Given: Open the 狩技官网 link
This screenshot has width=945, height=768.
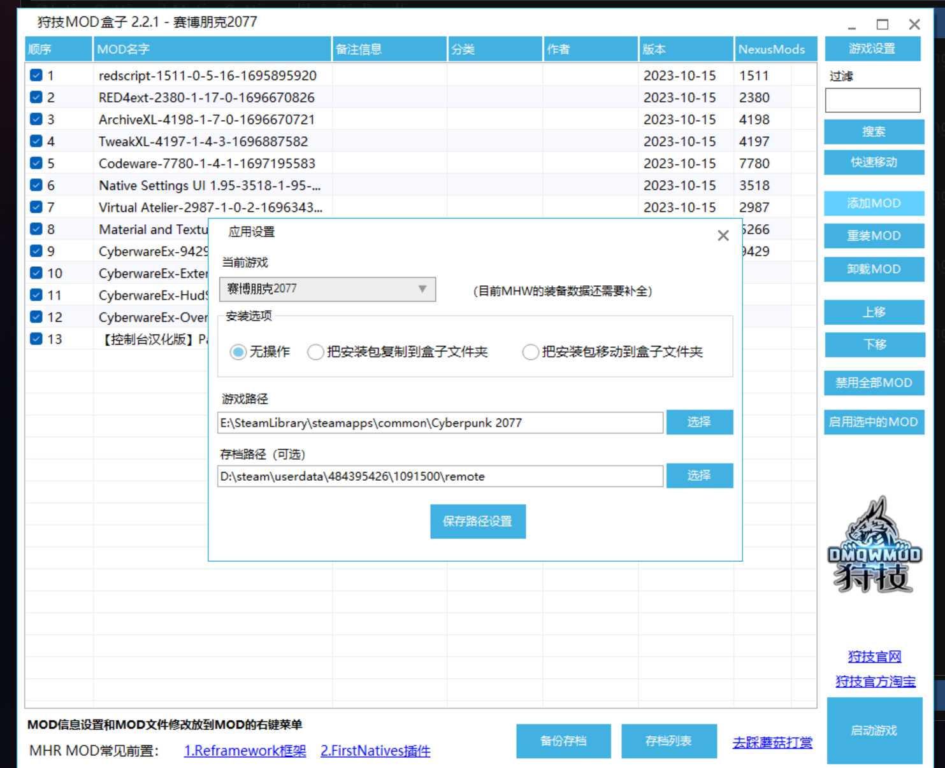Looking at the screenshot, I should point(874,657).
